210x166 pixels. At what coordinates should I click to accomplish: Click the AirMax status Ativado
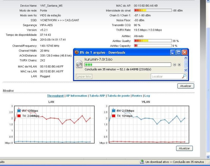click(x=139, y=36)
